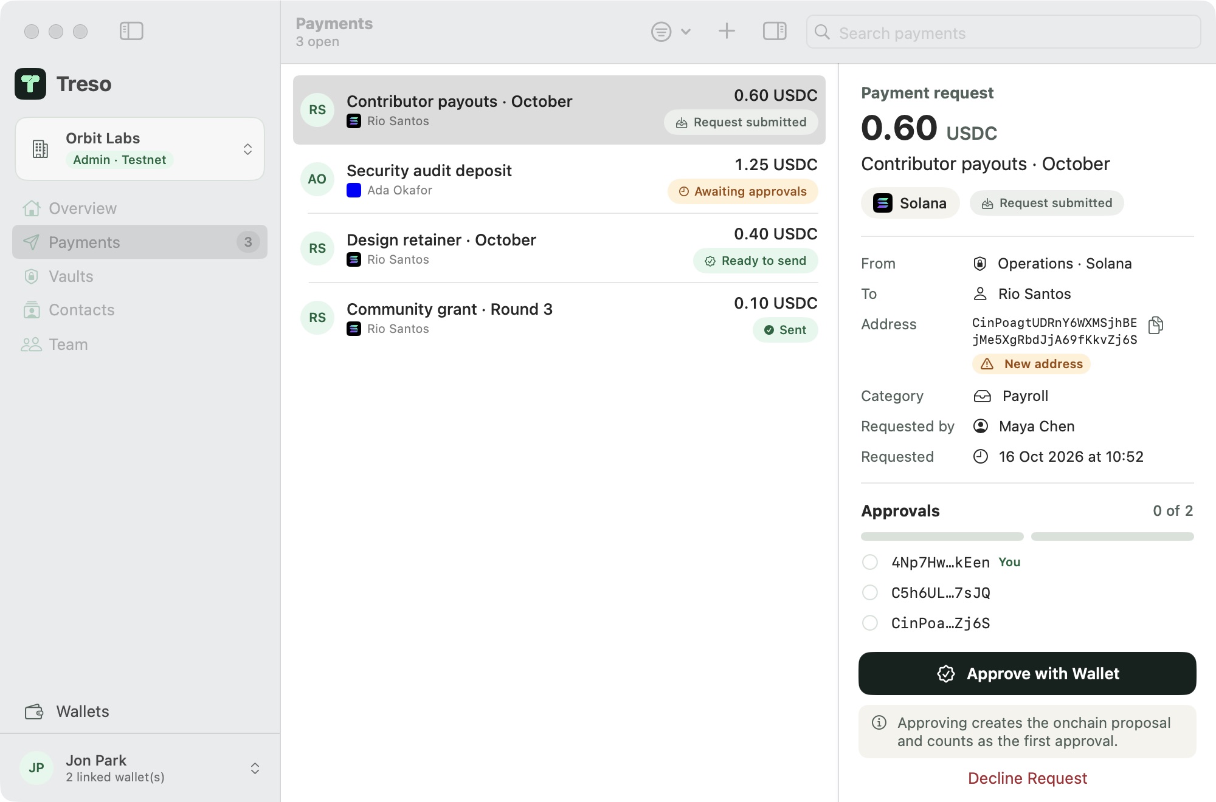Image resolution: width=1216 pixels, height=802 pixels.
Task: Click the New address warning badge
Action: click(1031, 364)
